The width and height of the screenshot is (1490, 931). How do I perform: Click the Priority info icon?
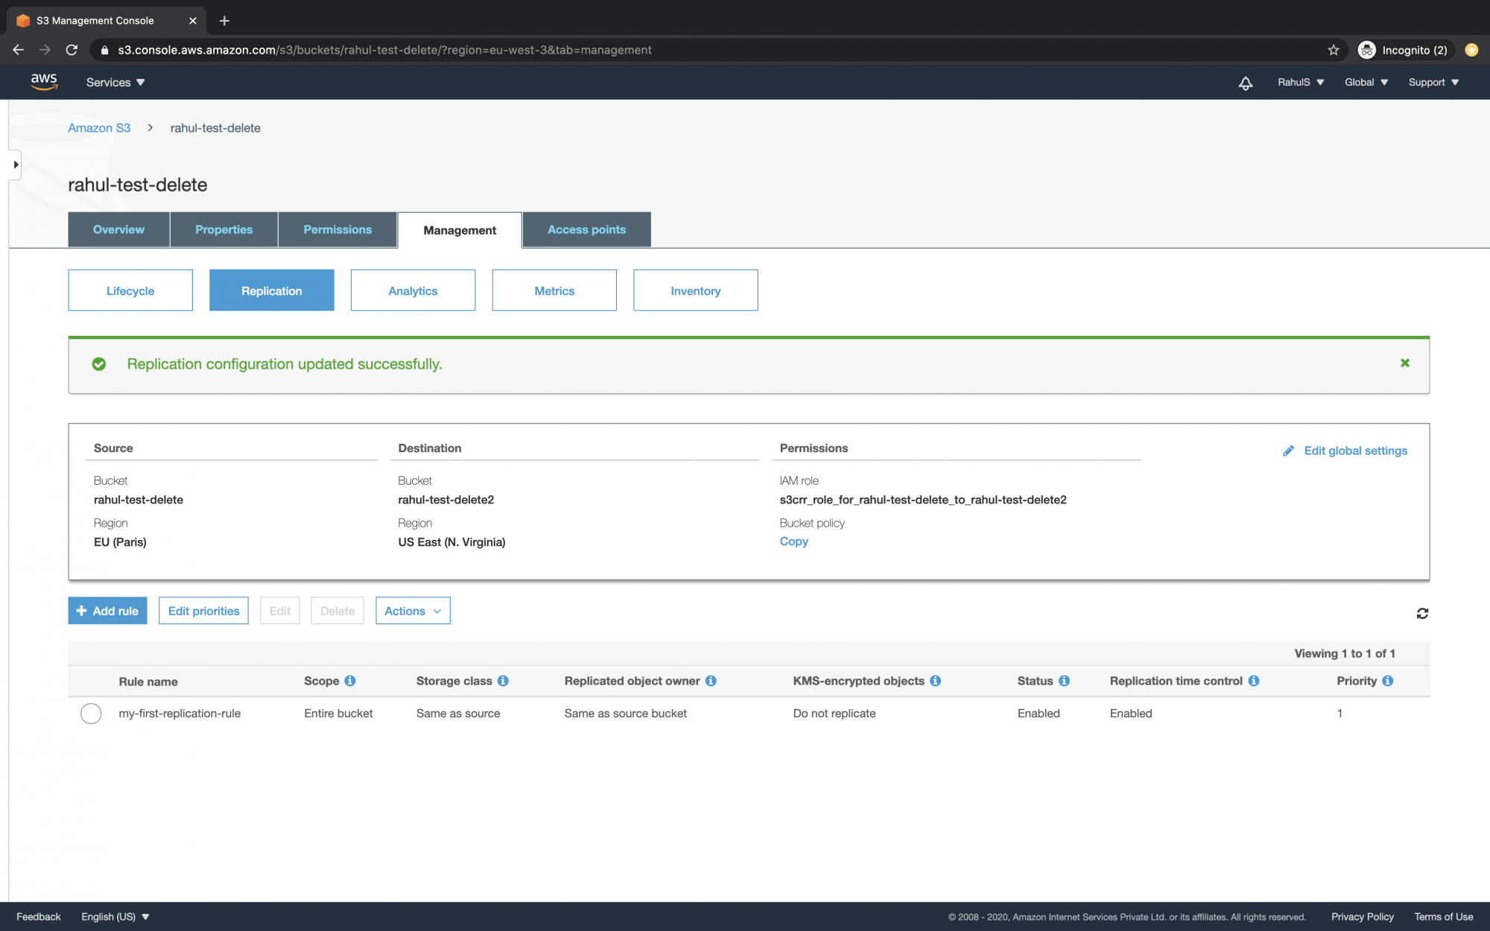pos(1387,681)
